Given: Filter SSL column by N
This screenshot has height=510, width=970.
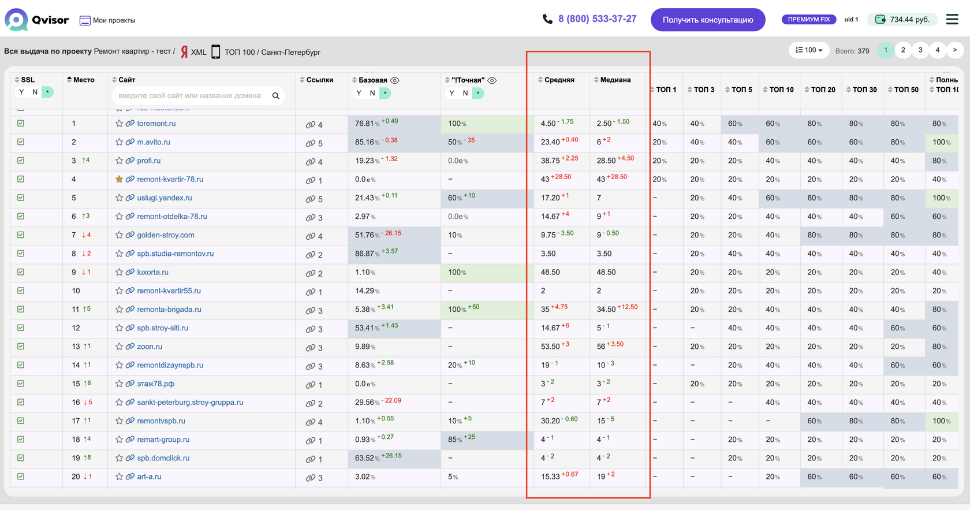Looking at the screenshot, I should pyautogui.click(x=35, y=92).
